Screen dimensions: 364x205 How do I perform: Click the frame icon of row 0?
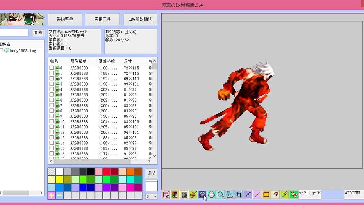(57, 68)
